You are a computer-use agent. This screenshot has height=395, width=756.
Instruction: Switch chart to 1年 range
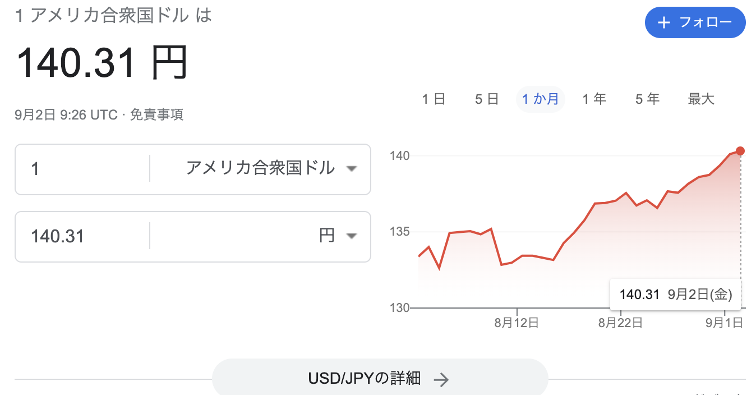594,100
